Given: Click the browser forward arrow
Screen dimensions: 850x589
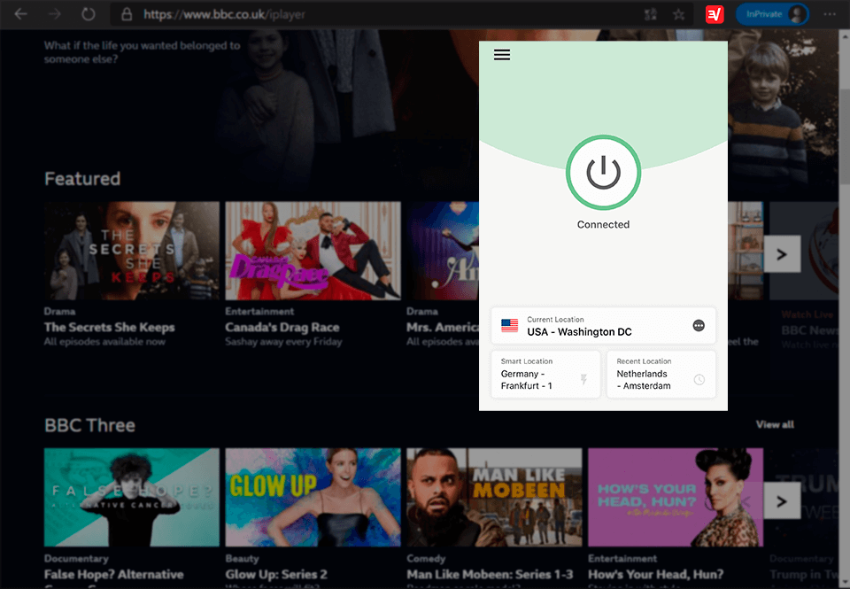Looking at the screenshot, I should [x=55, y=14].
